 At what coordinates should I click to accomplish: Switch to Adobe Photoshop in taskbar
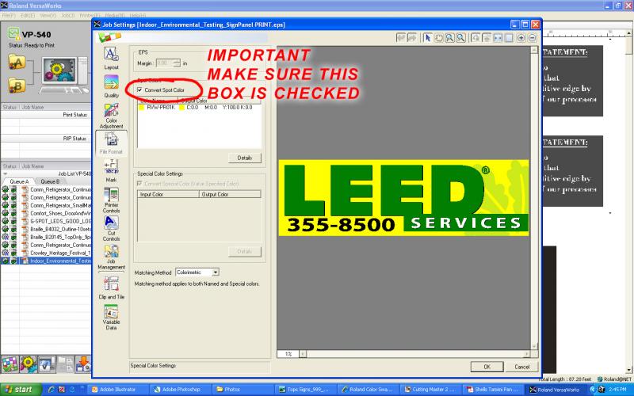click(181, 390)
